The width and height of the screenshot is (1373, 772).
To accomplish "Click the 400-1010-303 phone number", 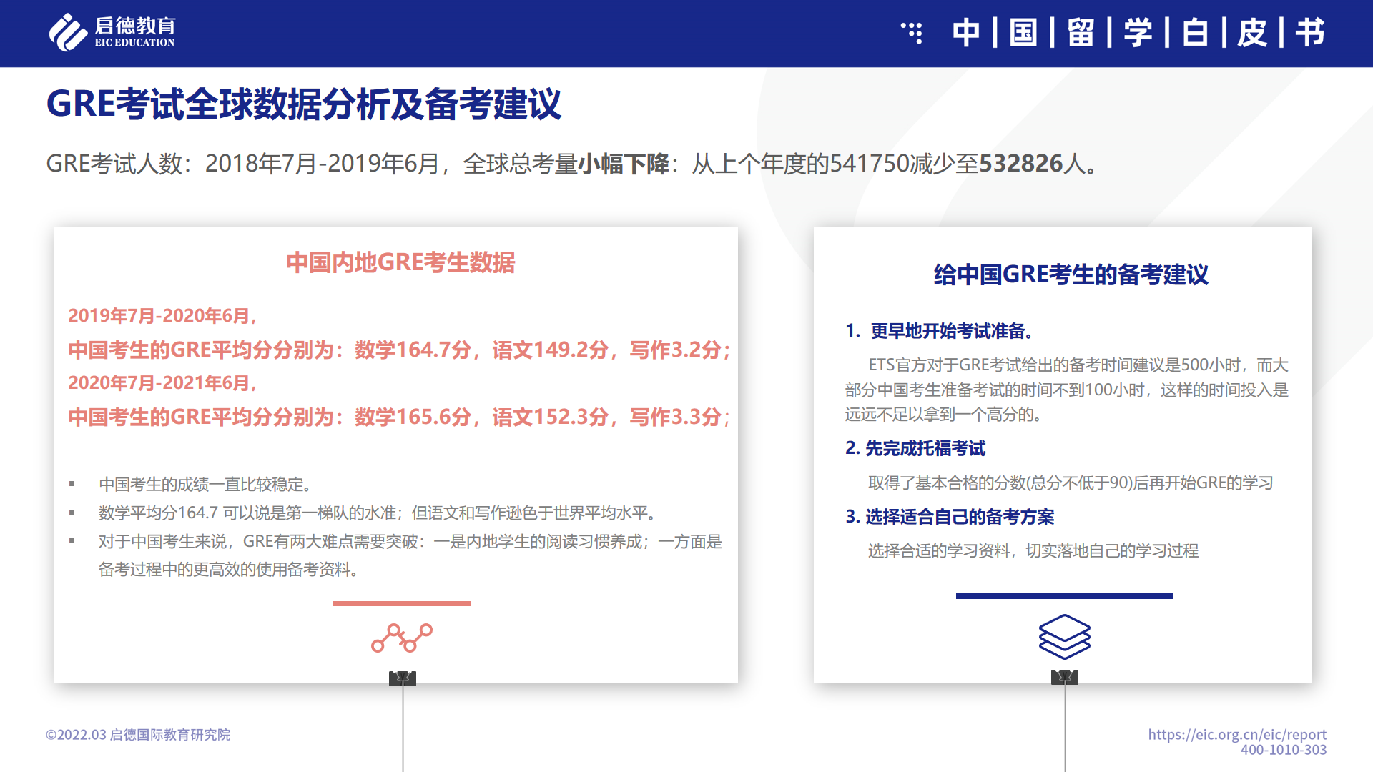I will point(1284,750).
